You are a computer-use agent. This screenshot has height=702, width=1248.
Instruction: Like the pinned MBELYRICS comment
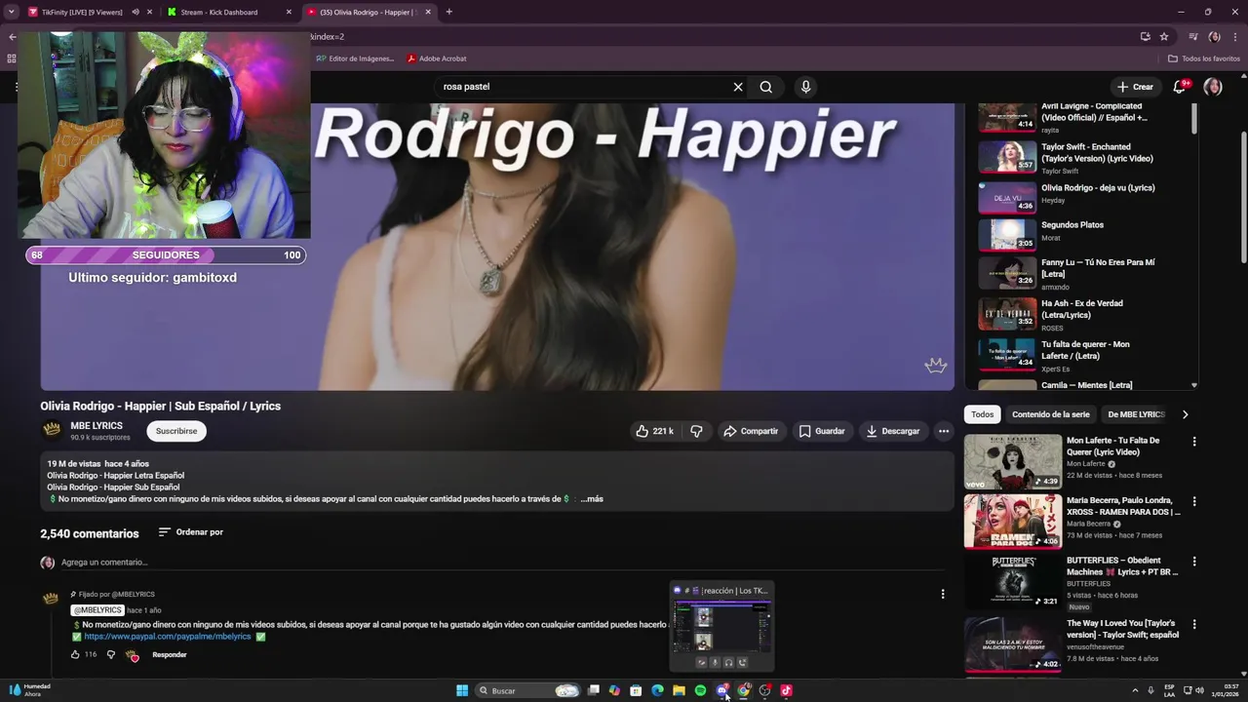pyautogui.click(x=75, y=654)
